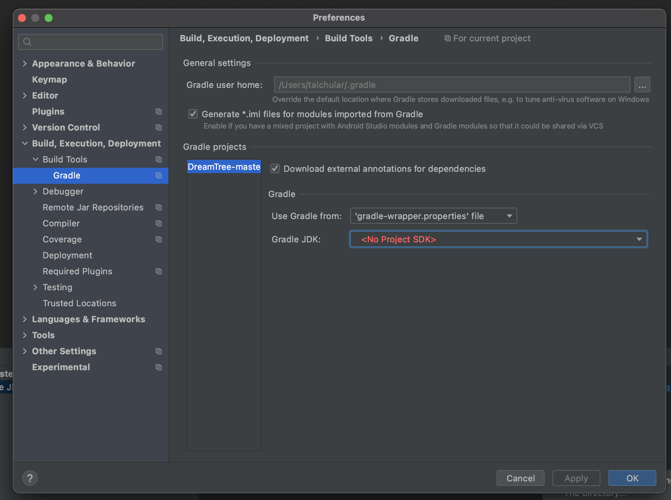This screenshot has width=671, height=500.
Task: Click the project-level icon beside Compiler
Action: click(x=159, y=223)
